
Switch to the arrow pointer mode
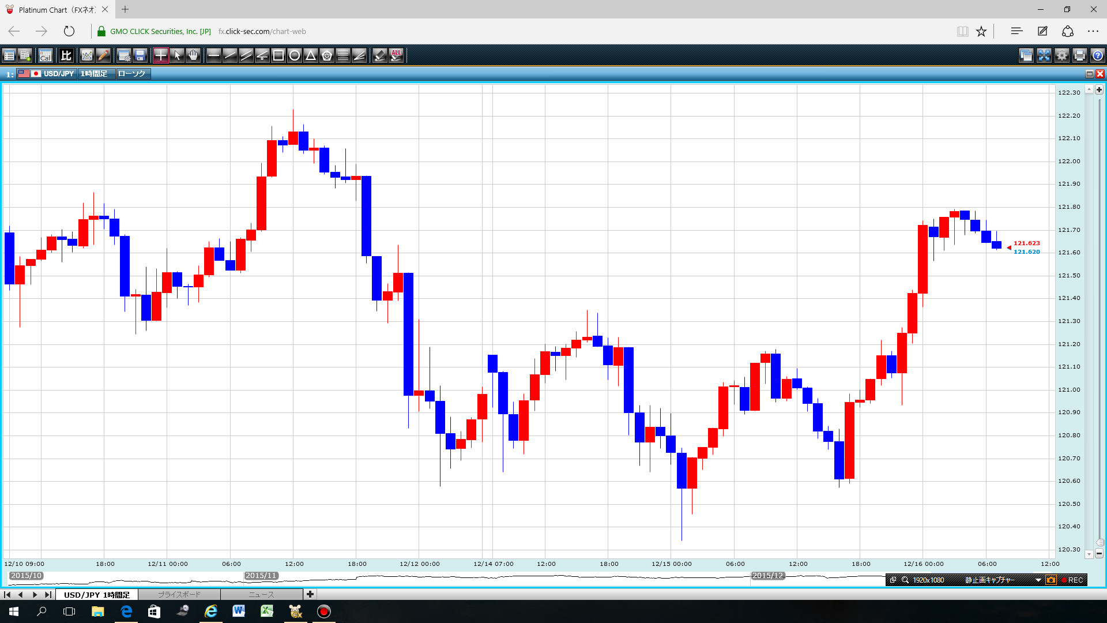pos(177,55)
